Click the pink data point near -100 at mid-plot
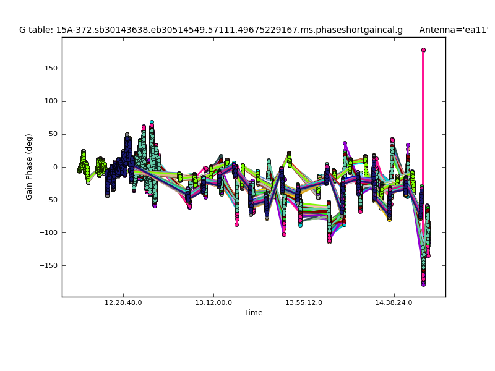Screen dimensions: 495x371 coord(284,234)
